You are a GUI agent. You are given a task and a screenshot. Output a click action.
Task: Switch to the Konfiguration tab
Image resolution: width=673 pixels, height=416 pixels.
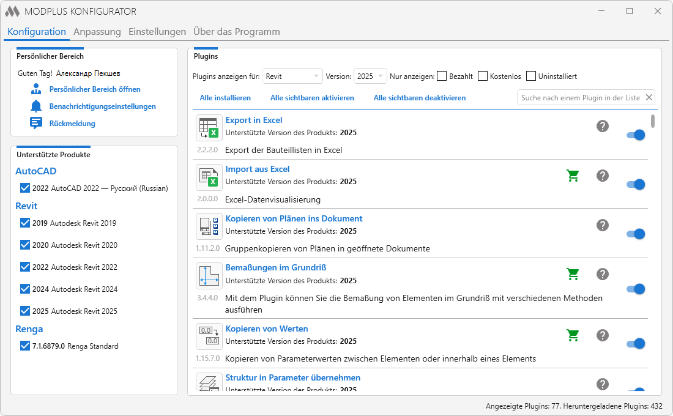click(37, 31)
